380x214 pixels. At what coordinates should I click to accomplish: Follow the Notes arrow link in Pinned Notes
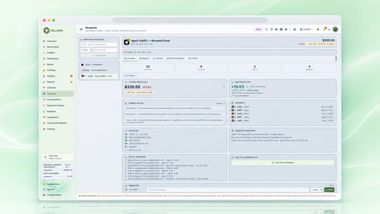pos(221,103)
